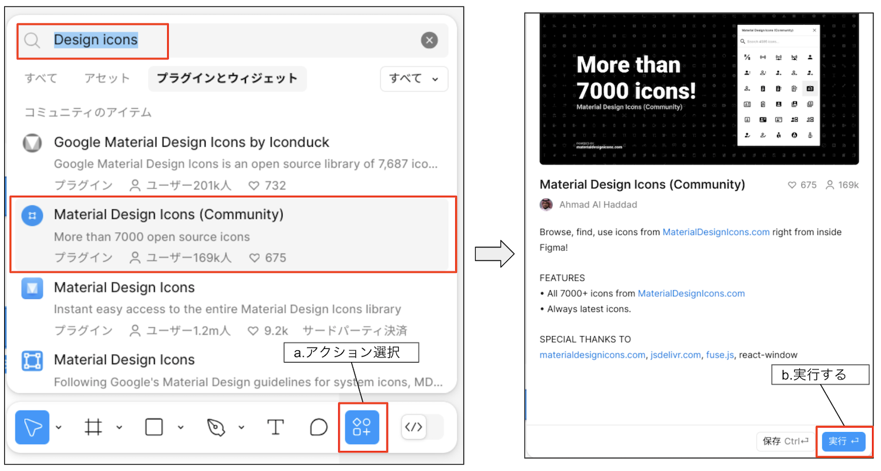This screenshot has height=471, width=881.
Task: Select the Comment tool bubble icon
Action: 319,427
